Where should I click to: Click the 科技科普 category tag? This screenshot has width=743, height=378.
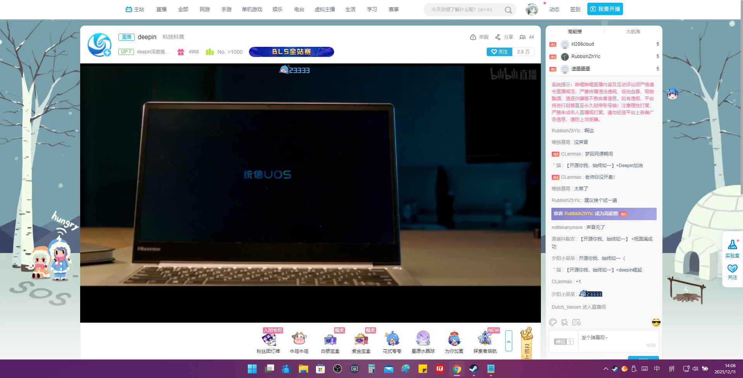point(173,37)
